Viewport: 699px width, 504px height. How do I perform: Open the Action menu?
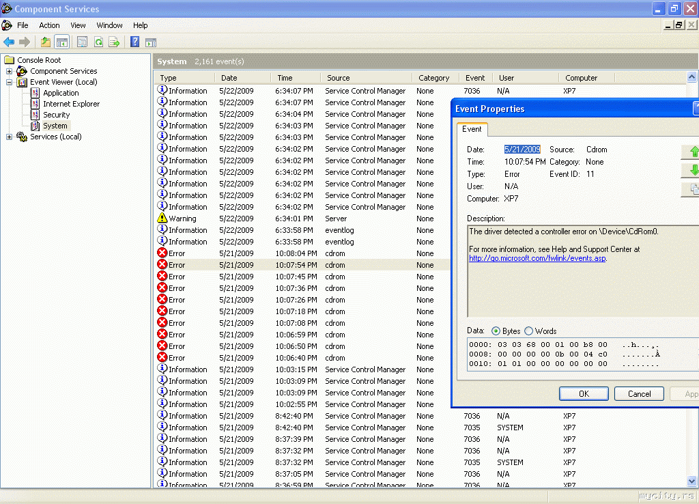(x=49, y=25)
